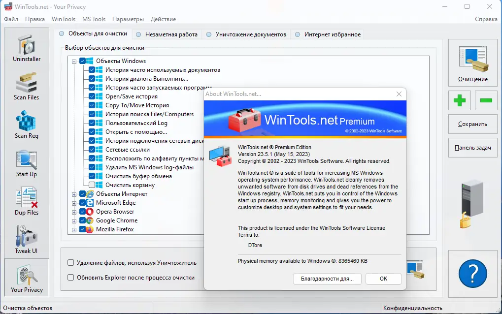Uncheck the Mozilla Firefox checkbox
The image size is (502, 314).
click(x=82, y=229)
